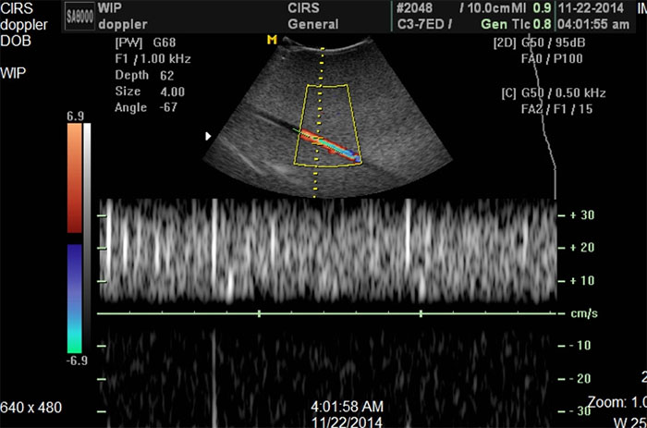Click the 6.9 maximum velocity label above color bar

tap(76, 116)
